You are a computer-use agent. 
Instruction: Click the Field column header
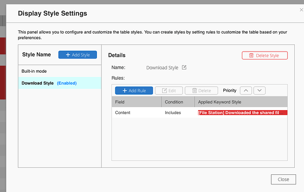(120, 102)
